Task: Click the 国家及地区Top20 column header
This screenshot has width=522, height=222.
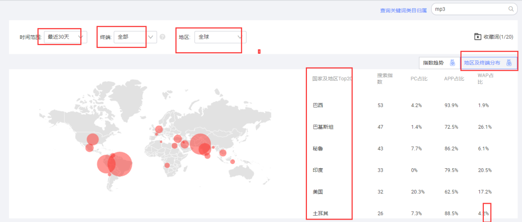Action: tap(332, 79)
